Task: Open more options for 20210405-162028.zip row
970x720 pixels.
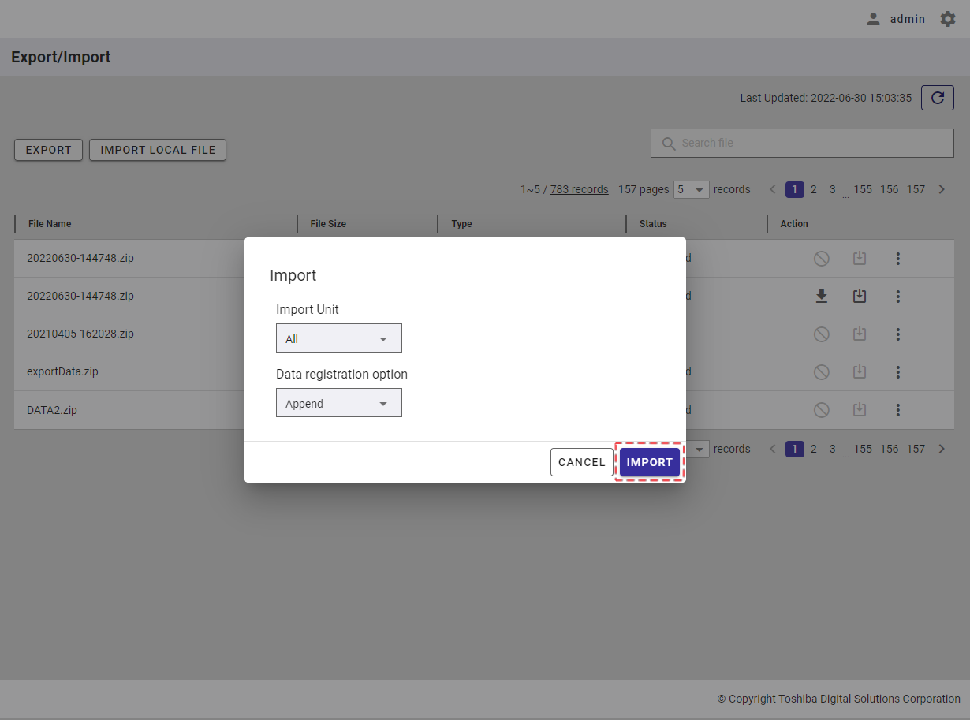Action: tap(897, 334)
